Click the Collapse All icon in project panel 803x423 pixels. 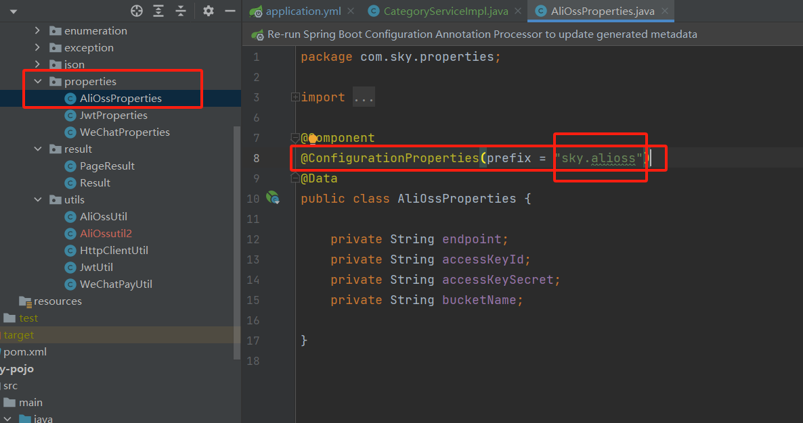tap(181, 11)
